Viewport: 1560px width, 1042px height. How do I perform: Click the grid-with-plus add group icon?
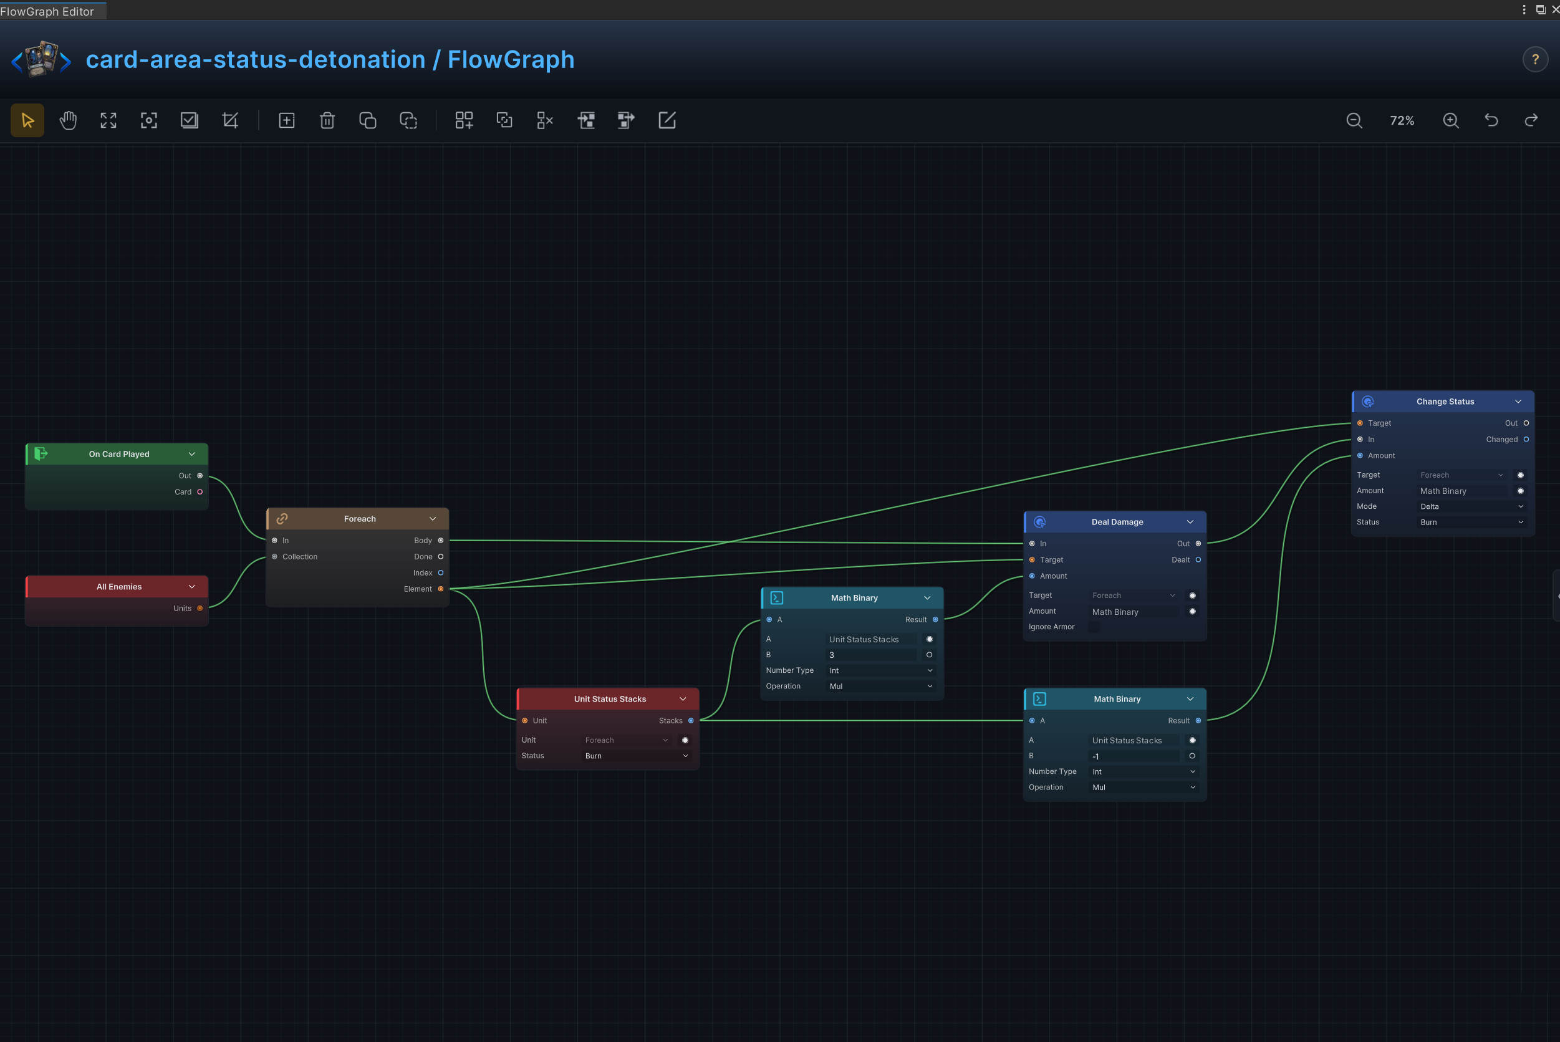tap(464, 120)
